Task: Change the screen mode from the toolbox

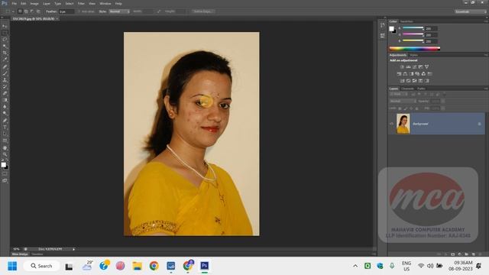Action: tap(5, 180)
